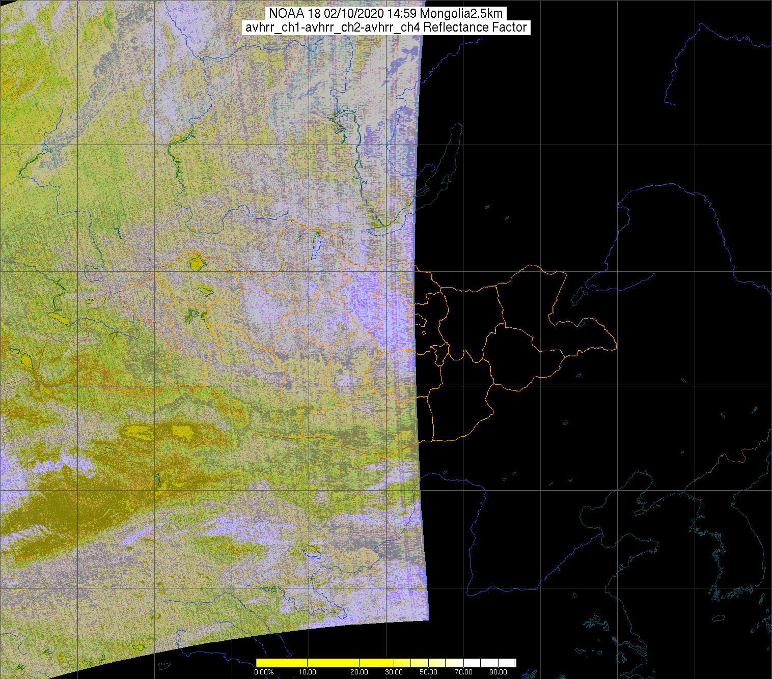Click the "30.00" color bar label
The height and width of the screenshot is (679, 772).
394,672
